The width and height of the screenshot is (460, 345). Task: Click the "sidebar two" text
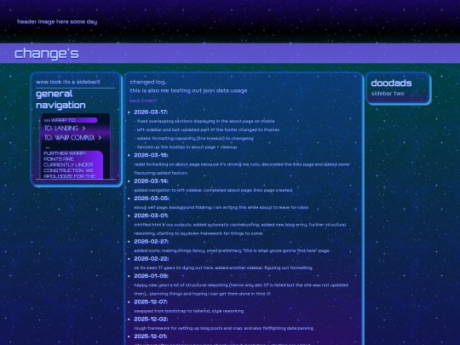pos(388,94)
